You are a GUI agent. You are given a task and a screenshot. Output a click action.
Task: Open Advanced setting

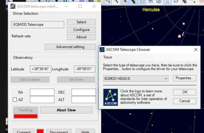(x=70, y=47)
